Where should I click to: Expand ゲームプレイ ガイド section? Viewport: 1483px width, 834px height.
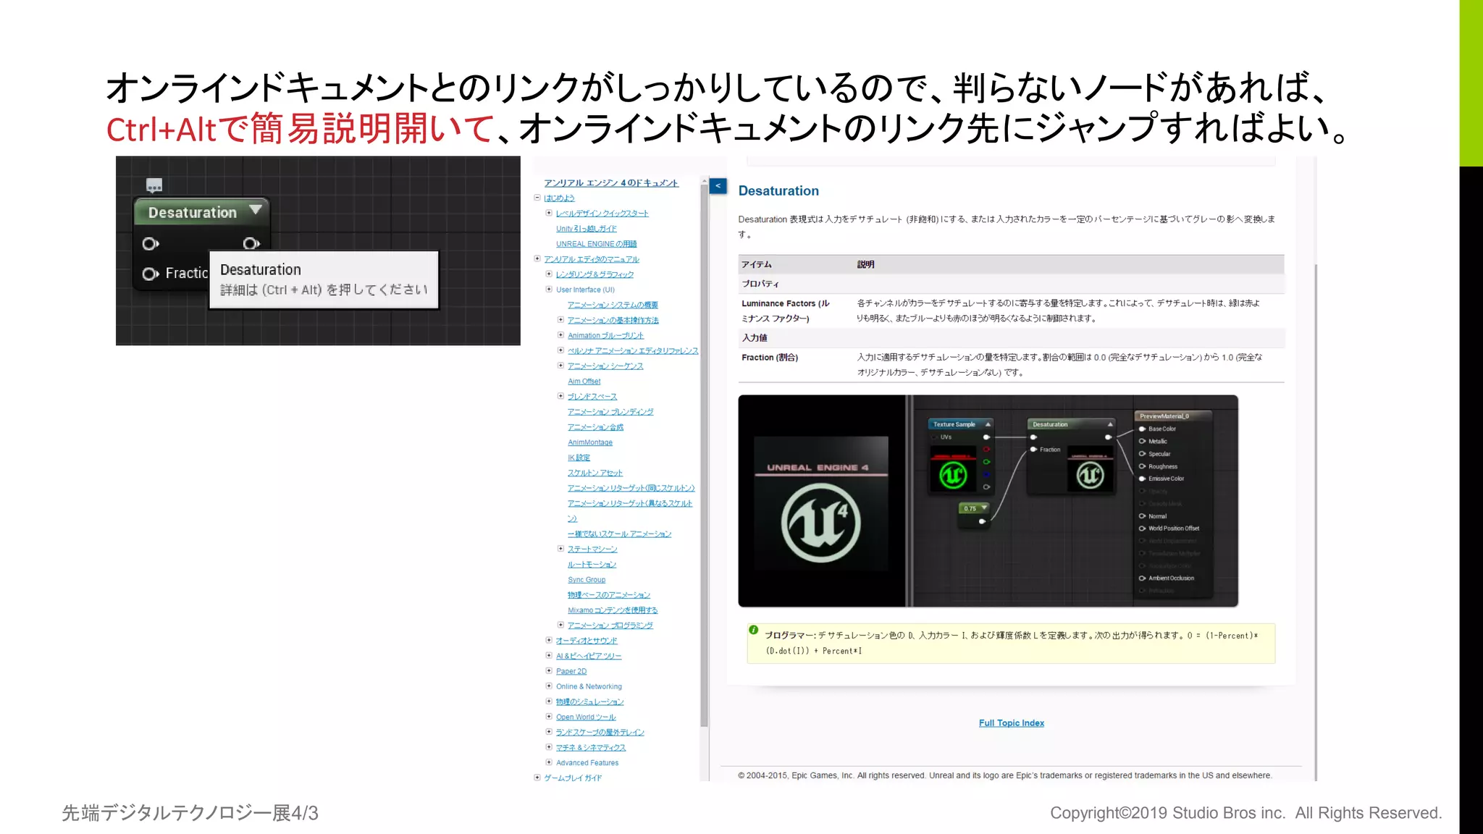537,777
